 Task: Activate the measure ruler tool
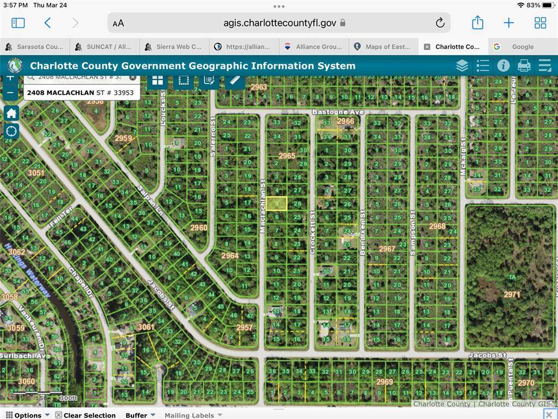(x=235, y=81)
